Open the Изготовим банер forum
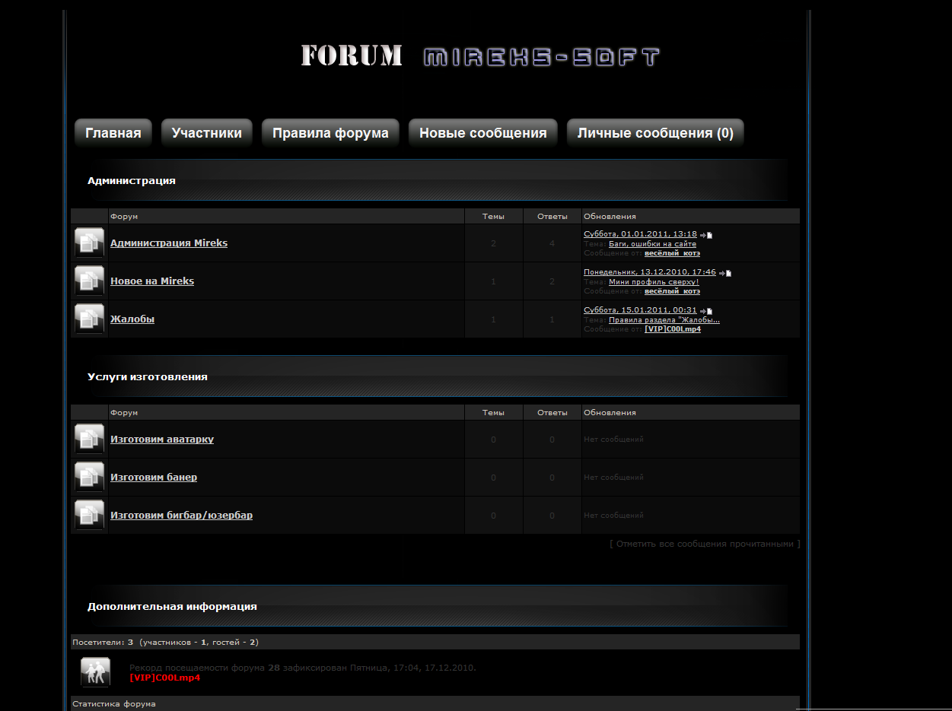This screenshot has width=952, height=711. 154,478
